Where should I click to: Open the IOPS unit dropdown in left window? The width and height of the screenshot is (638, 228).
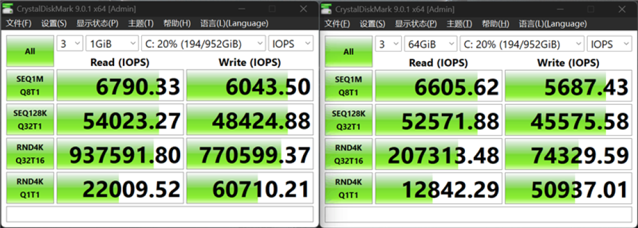tap(291, 44)
